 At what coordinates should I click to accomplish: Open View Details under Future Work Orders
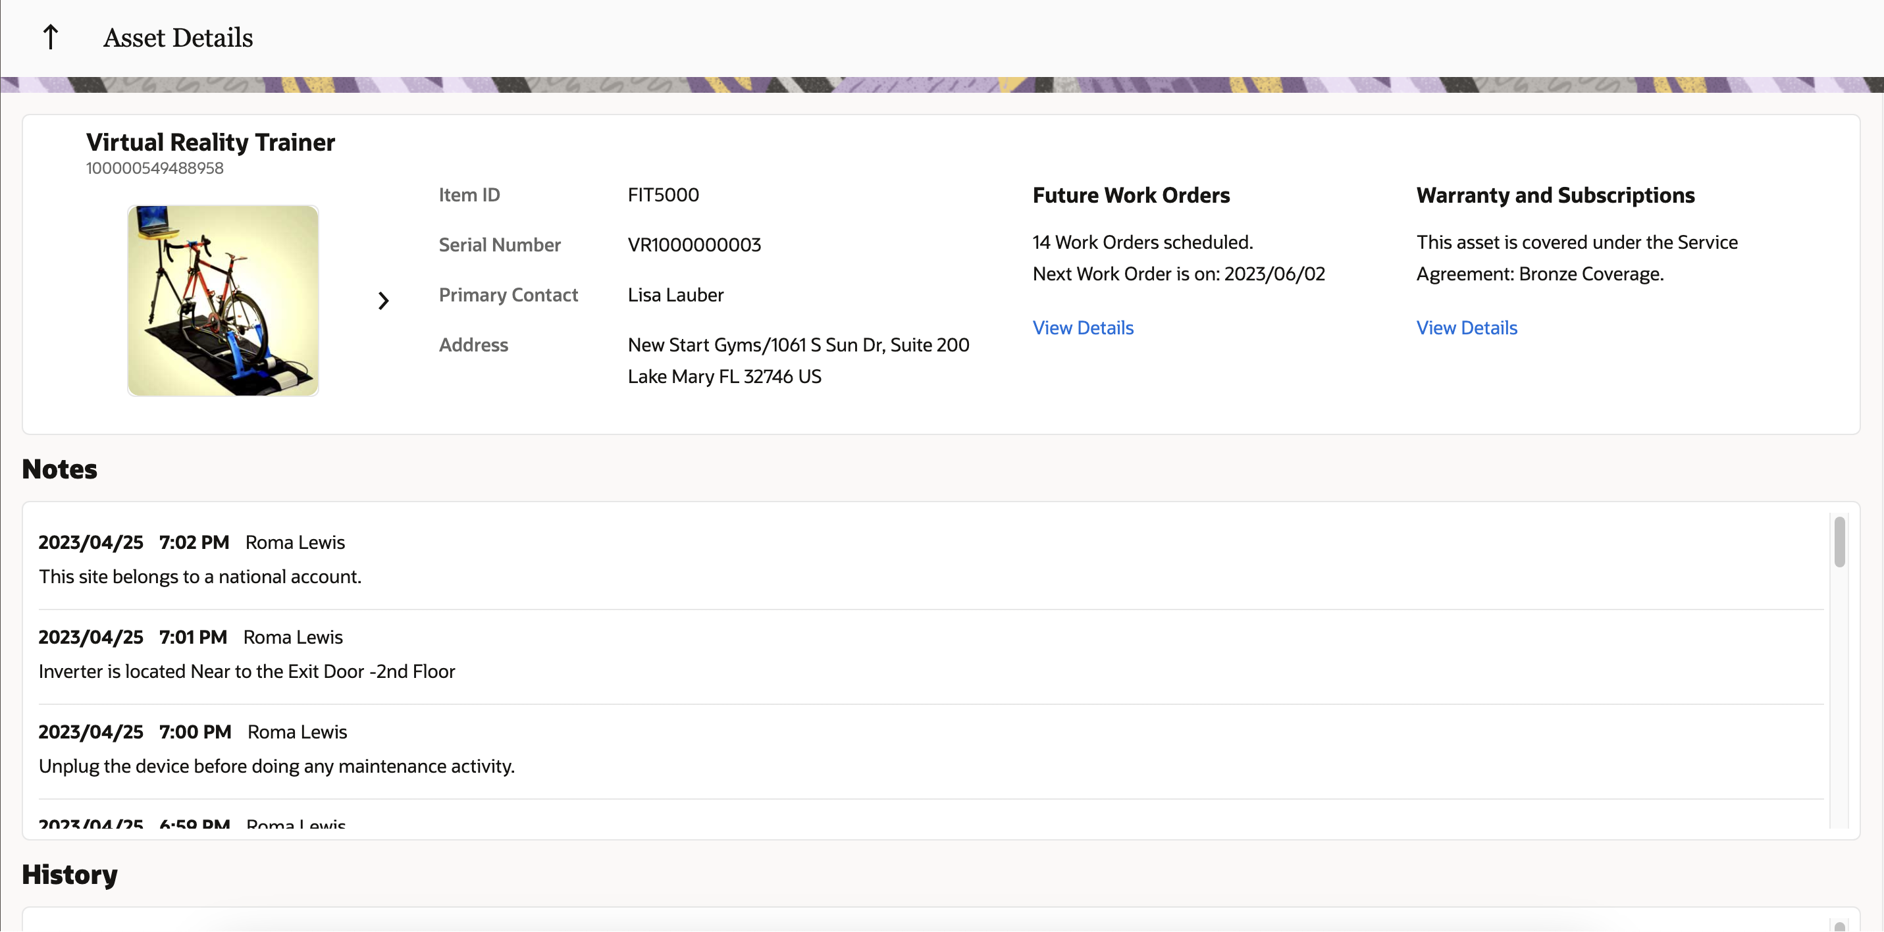pos(1082,328)
